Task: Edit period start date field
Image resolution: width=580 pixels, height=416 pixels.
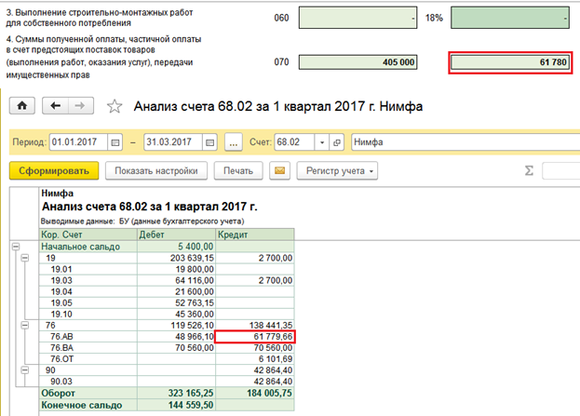Action: 78,142
